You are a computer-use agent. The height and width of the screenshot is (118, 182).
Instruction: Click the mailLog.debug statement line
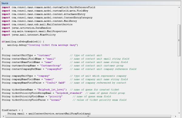pos(42,45)
